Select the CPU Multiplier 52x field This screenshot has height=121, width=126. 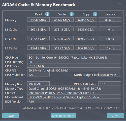(x=38, y=74)
